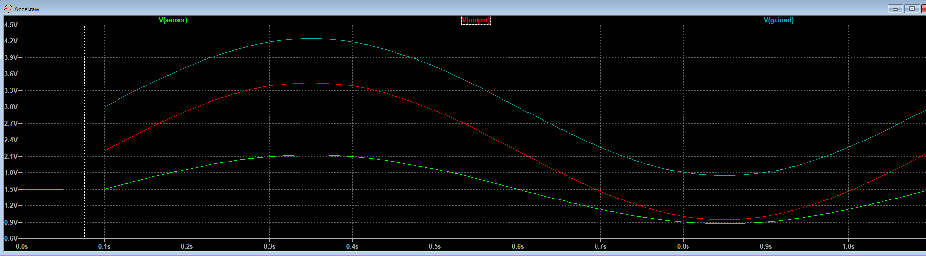This screenshot has width=926, height=256.
Task: Click the 3.0V vertical axis label
Action: pyautogui.click(x=11, y=107)
